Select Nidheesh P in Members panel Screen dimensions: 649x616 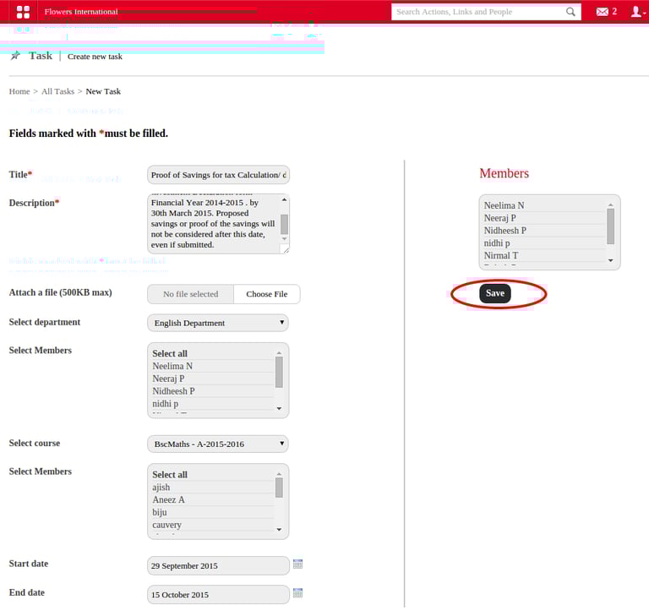(x=544, y=230)
